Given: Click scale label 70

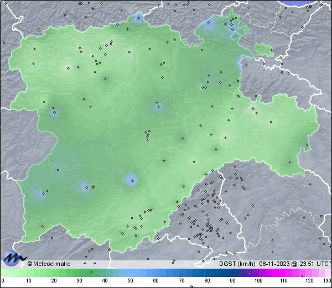Looking at the screenshot, I should pyautogui.click(x=181, y=281).
